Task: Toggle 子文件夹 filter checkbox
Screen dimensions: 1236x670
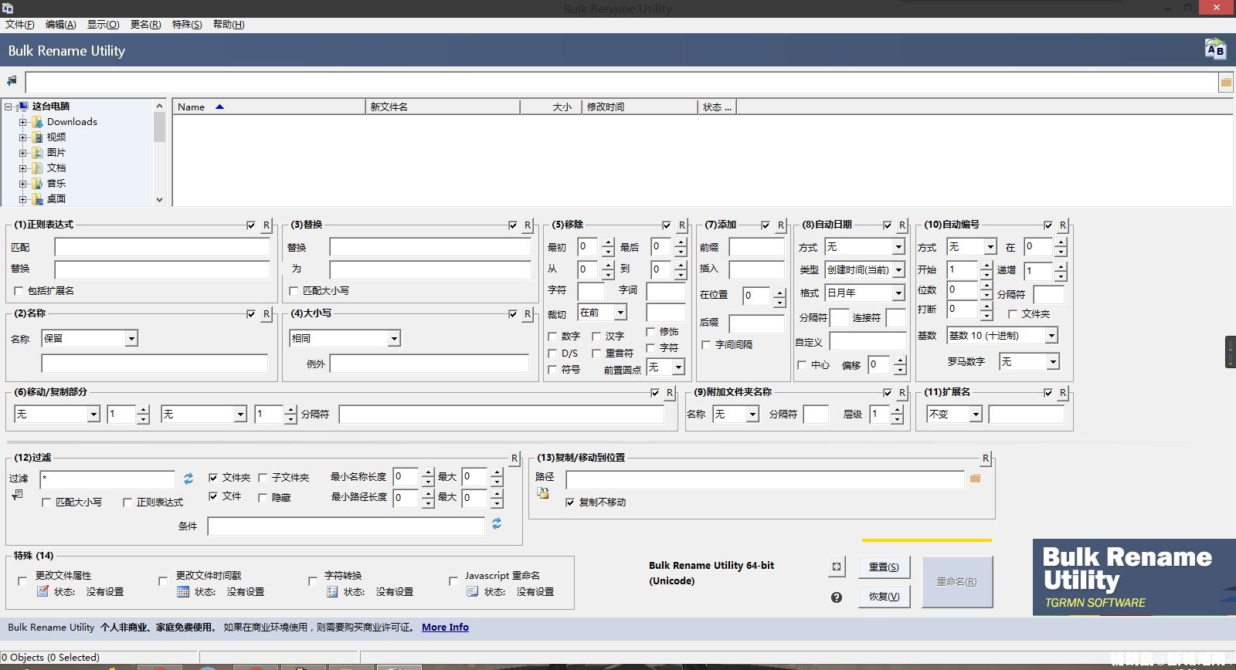Action: 263,478
